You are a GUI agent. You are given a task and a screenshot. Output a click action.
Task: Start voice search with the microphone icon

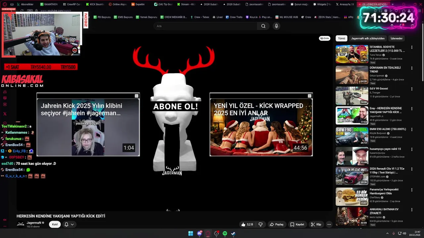tap(276, 26)
